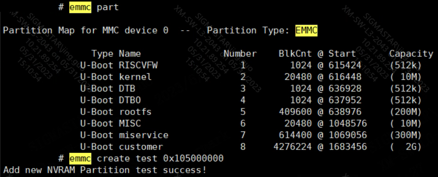Click the highlighted 'EMMC' partition type
This screenshot has height=177, width=438.
click(306, 30)
